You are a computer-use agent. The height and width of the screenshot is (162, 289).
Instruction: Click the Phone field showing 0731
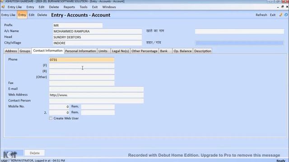[82, 60]
